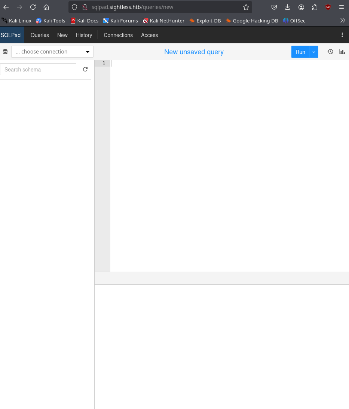The width and height of the screenshot is (349, 409).
Task: Bookmark this page with the star icon
Action: [246, 7]
